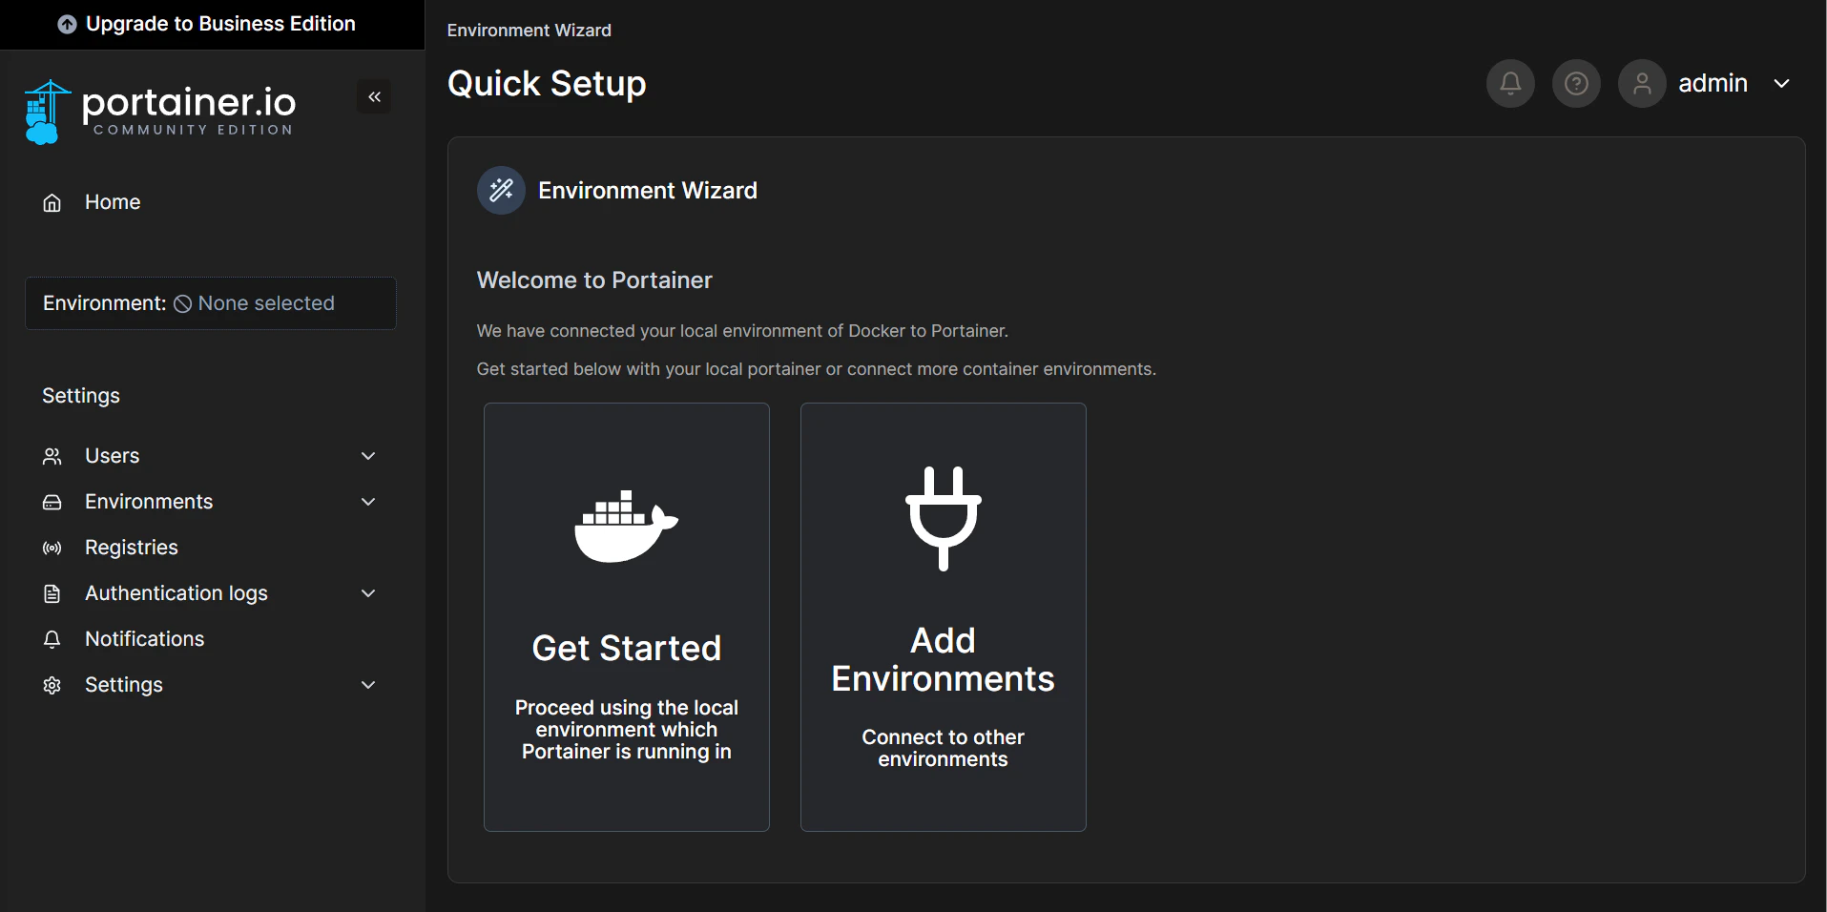Click the None selected environment text
This screenshot has height=912, width=1827.
click(266, 303)
